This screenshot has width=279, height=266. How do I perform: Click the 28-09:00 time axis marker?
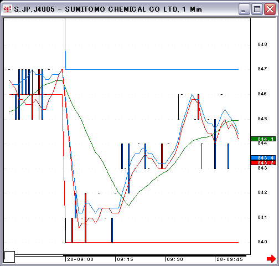tap(80, 259)
